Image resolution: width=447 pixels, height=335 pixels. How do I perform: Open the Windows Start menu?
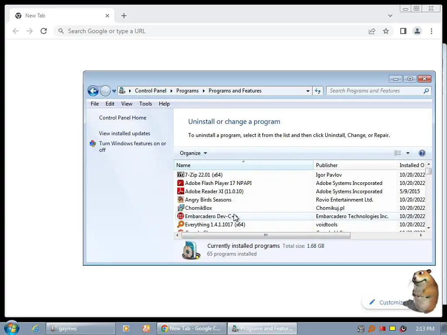pos(12,328)
